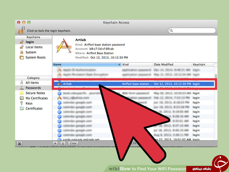
Task: Choose the Passwords category
Action: [x=34, y=88]
